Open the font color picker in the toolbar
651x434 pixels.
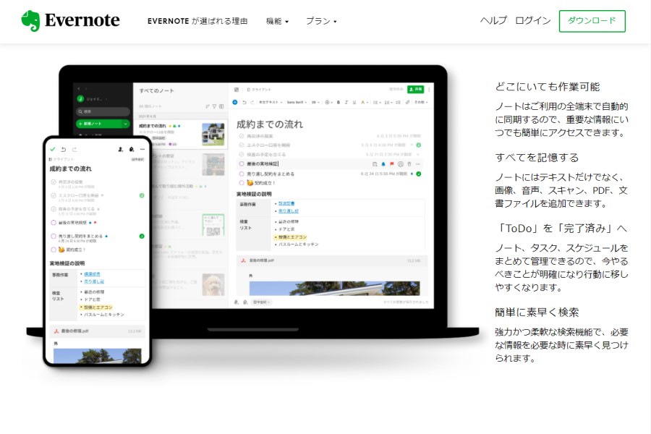[x=363, y=102]
